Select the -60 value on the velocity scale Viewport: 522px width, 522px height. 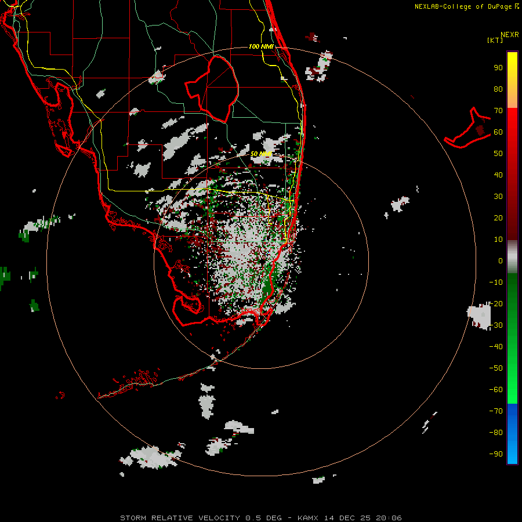tap(496, 390)
